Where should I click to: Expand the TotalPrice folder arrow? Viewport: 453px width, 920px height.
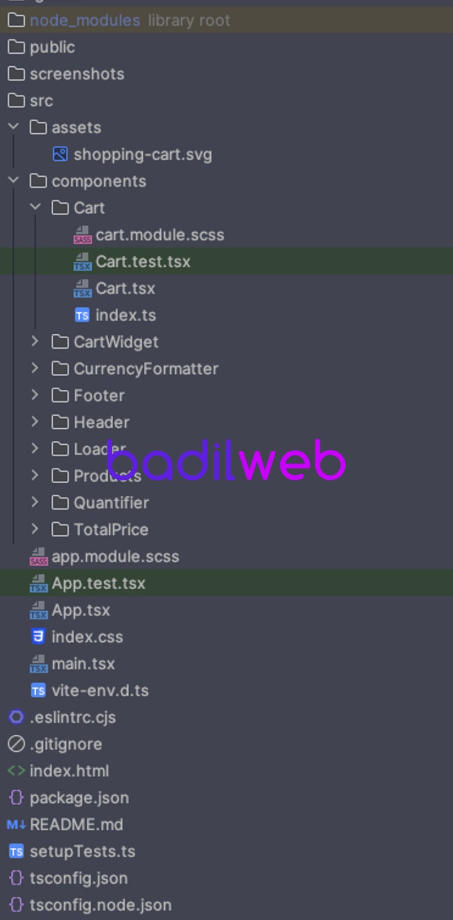[x=35, y=529]
